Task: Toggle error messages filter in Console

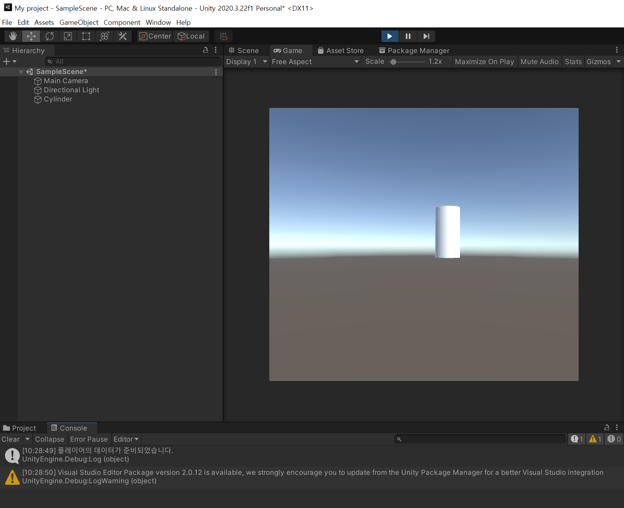Action: pyautogui.click(x=614, y=439)
